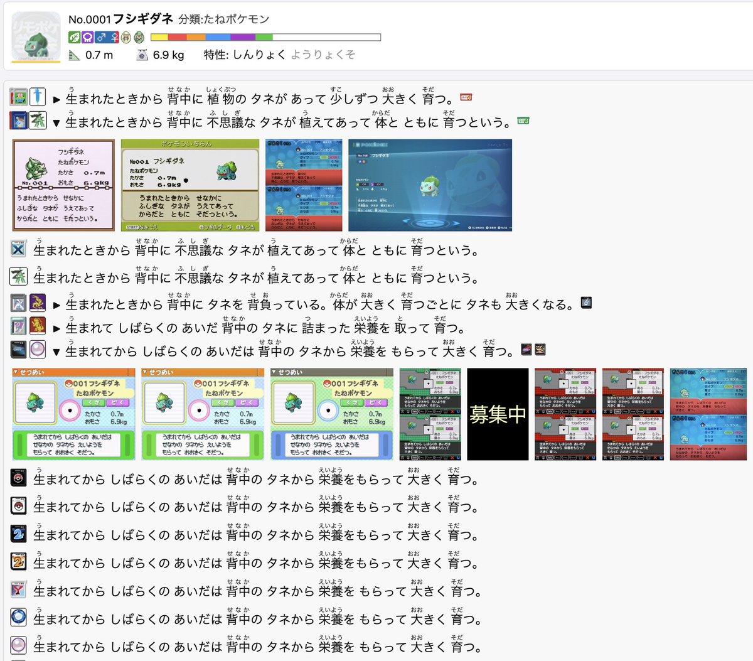Click the No.0001 フシギダネ title

(120, 19)
